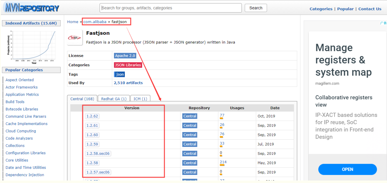Open Collections category
The height and width of the screenshot is (183, 387).
click(x=15, y=146)
